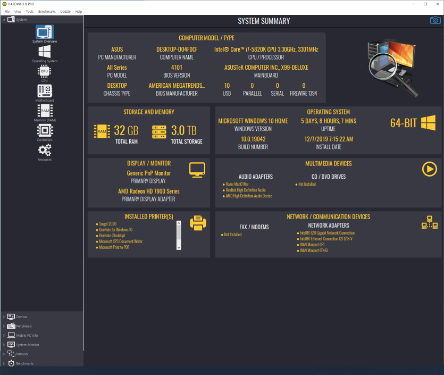Click the System Monitor category icon
This screenshot has height=375, width=444.
pyautogui.click(x=11, y=345)
